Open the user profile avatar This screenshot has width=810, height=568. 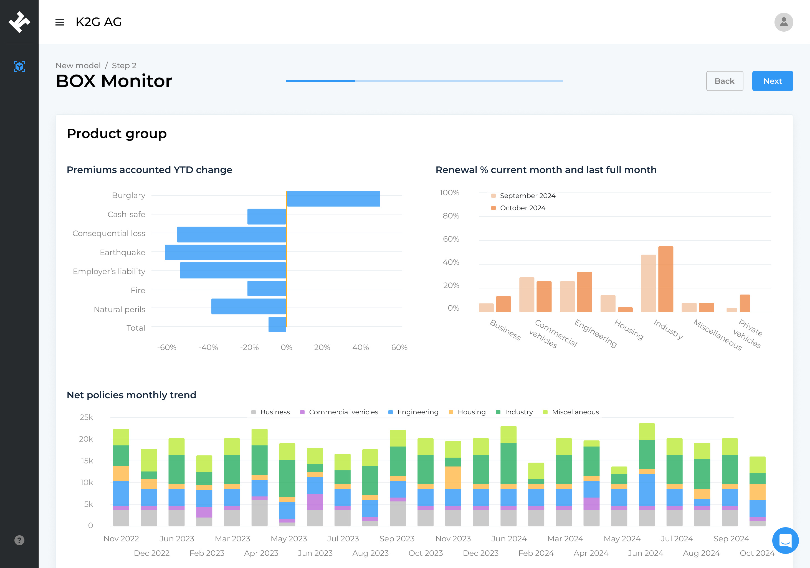pos(784,22)
